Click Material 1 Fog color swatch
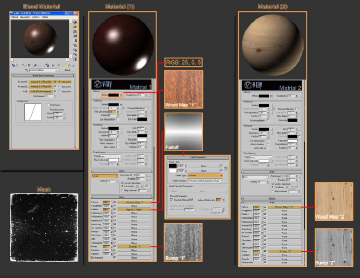This screenshot has height=278, width=360. tap(142, 140)
